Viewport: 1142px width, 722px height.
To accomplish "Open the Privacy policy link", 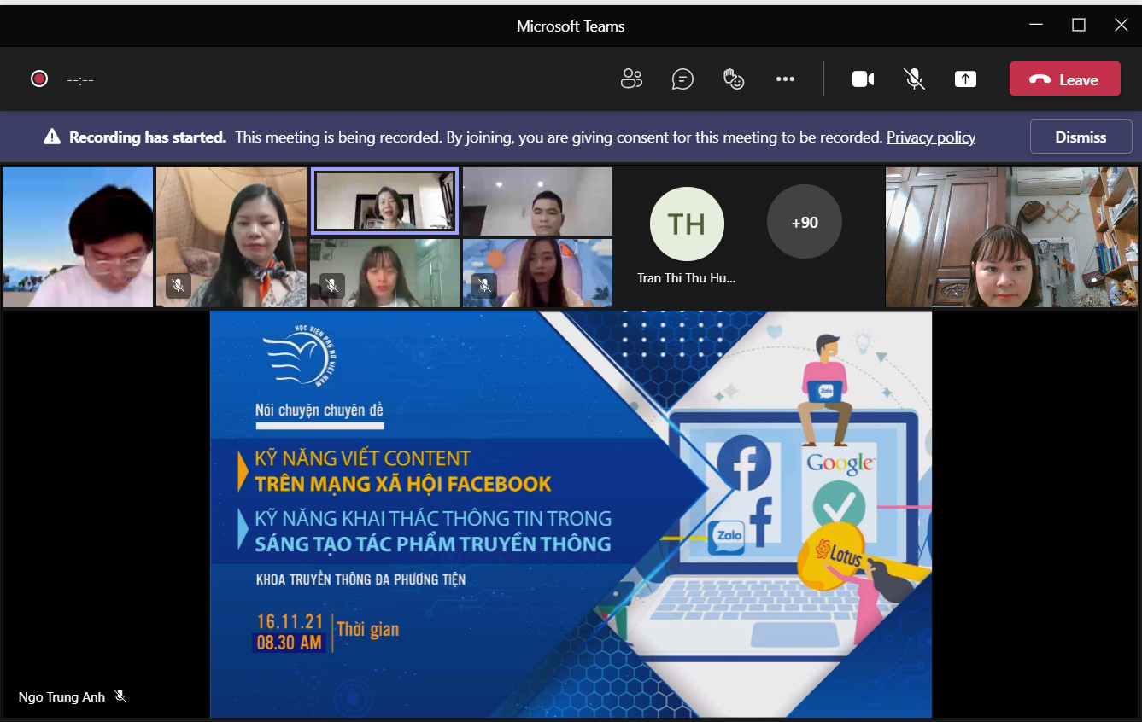I will 930,137.
